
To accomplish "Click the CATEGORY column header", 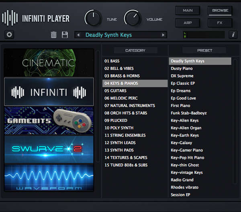I will point(135,50).
